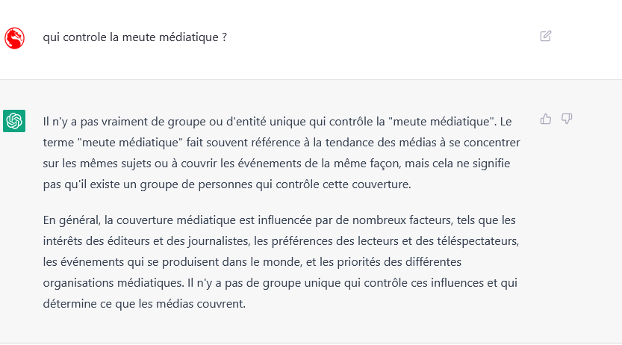622x345 pixels.
Task: Click the words "organisations médiatiques" in the response
Action: (x=113, y=283)
